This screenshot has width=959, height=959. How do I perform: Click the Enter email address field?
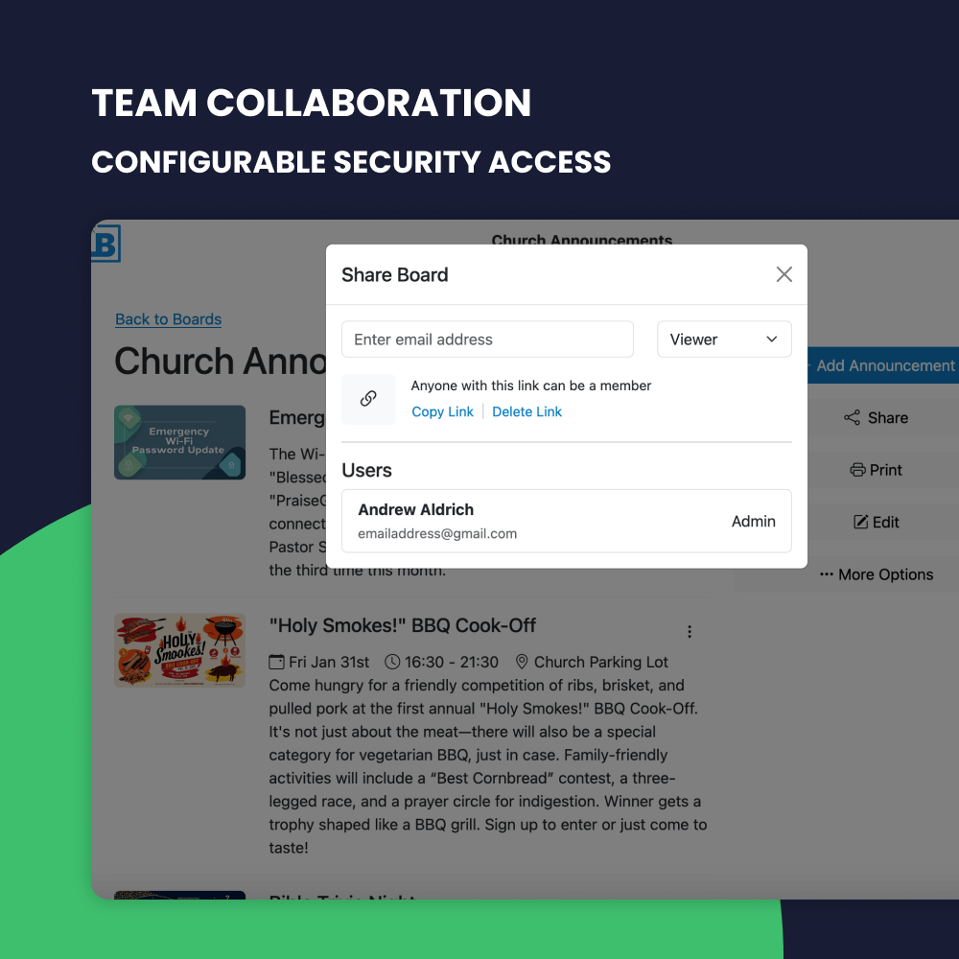click(487, 339)
